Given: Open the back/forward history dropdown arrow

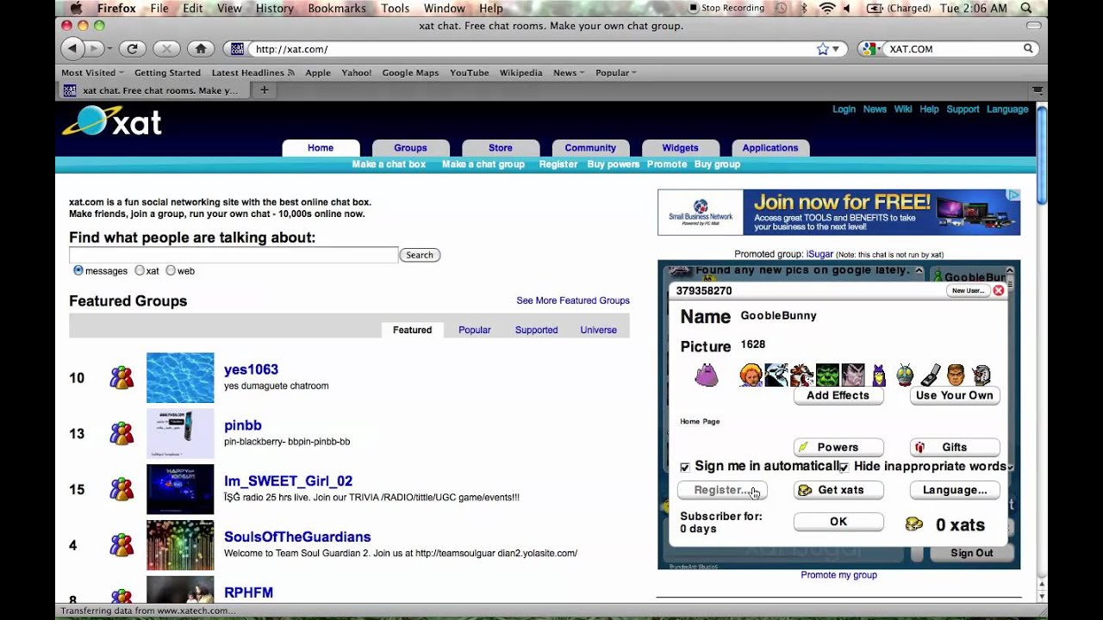Looking at the screenshot, I should 109,49.
